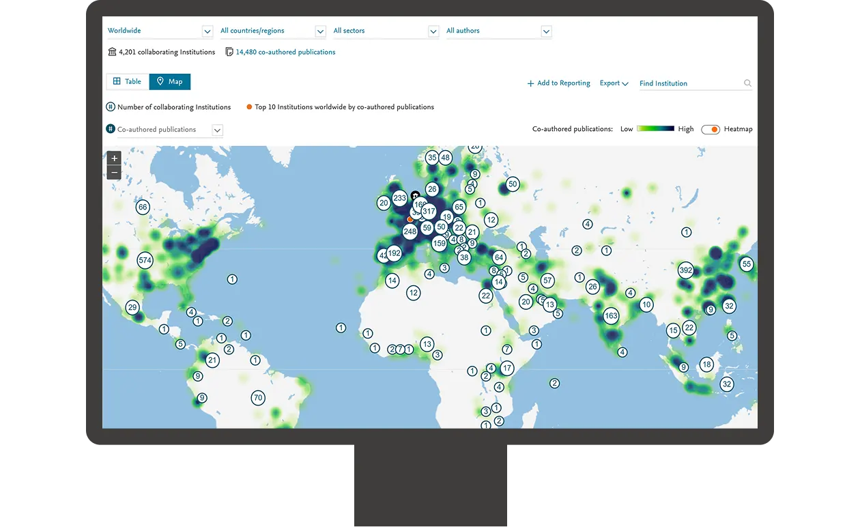Open the Export menu
The width and height of the screenshot is (860, 527).
point(614,83)
